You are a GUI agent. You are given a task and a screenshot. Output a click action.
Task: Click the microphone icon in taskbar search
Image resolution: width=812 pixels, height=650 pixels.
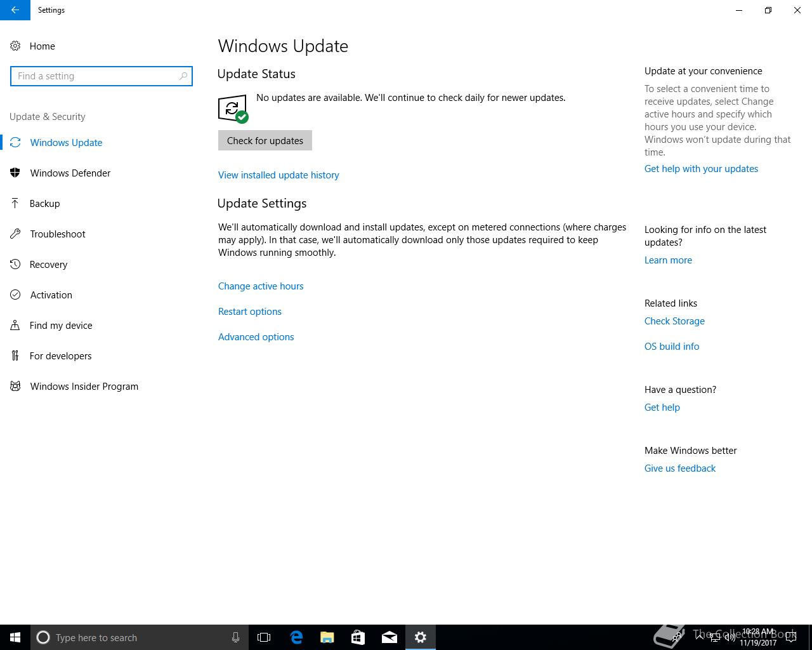(235, 637)
